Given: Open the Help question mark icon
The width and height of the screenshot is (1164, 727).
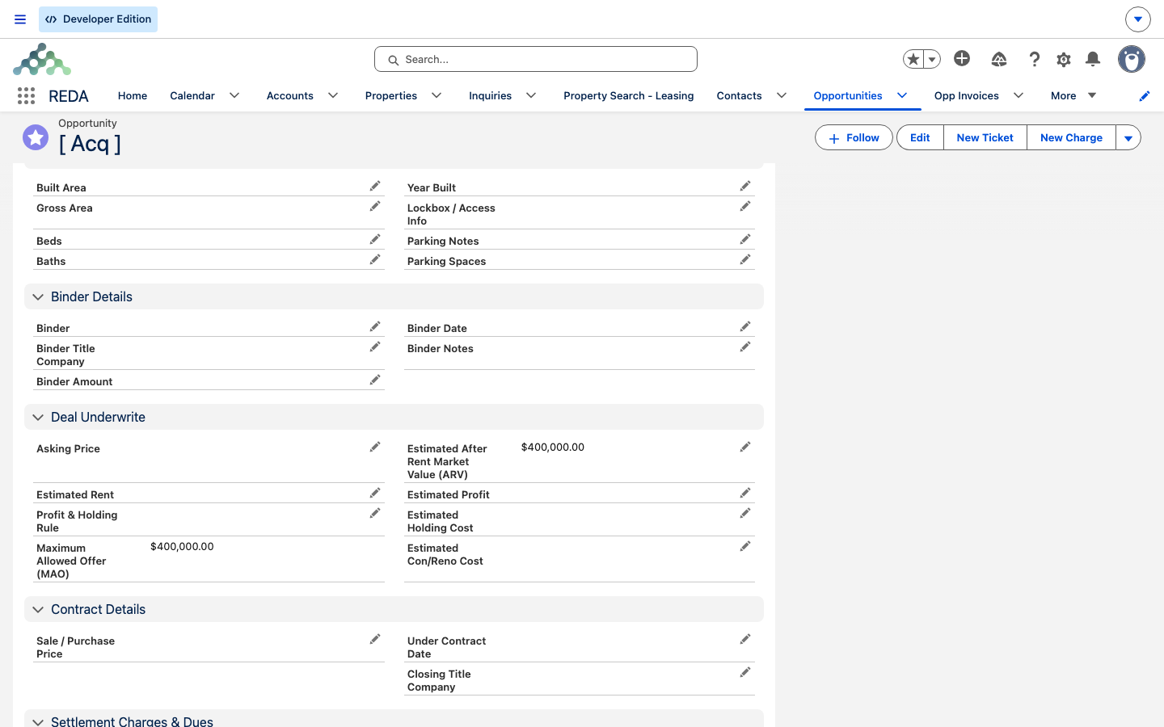Looking at the screenshot, I should point(1034,59).
